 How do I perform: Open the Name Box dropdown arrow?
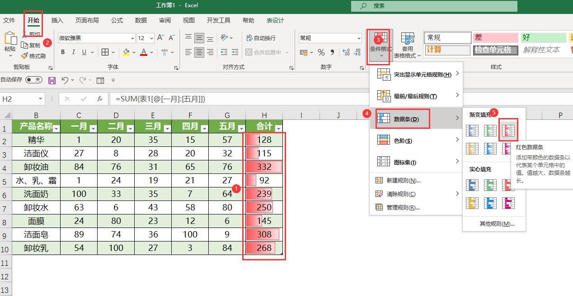(40, 99)
